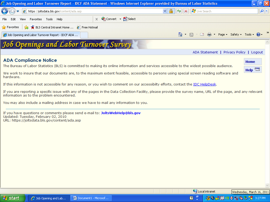Open the Safety command bar menu
Image resolution: width=270 pixels, height=202 pixels.
236,34
